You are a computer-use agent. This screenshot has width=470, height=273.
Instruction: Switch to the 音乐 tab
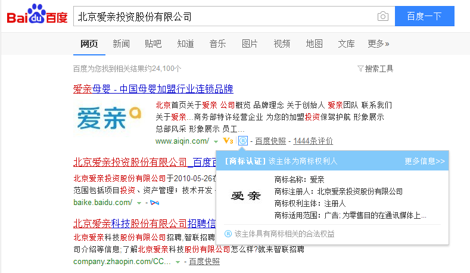point(217,44)
